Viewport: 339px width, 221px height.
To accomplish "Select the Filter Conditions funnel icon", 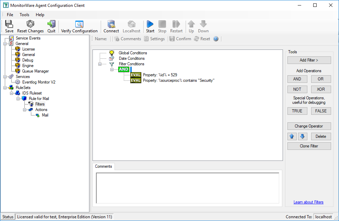I will click(x=111, y=64).
